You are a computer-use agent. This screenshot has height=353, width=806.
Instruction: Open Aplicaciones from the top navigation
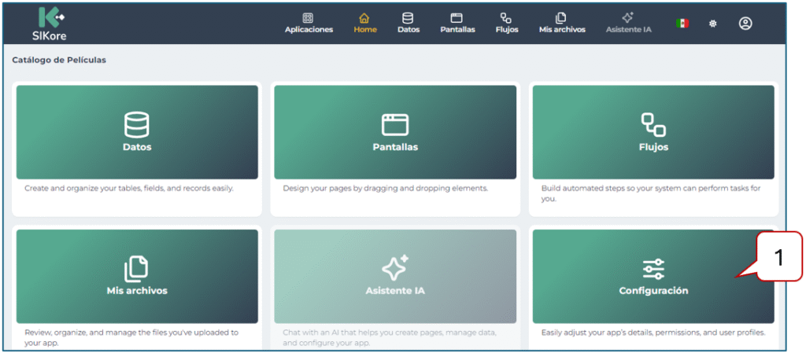click(309, 23)
